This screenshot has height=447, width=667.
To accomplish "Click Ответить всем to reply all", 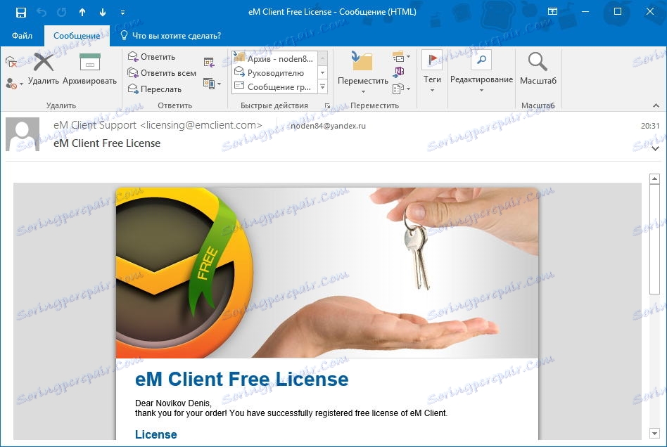I will coord(162,72).
